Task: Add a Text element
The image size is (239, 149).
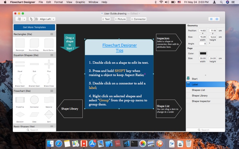Action: click(x=106, y=19)
